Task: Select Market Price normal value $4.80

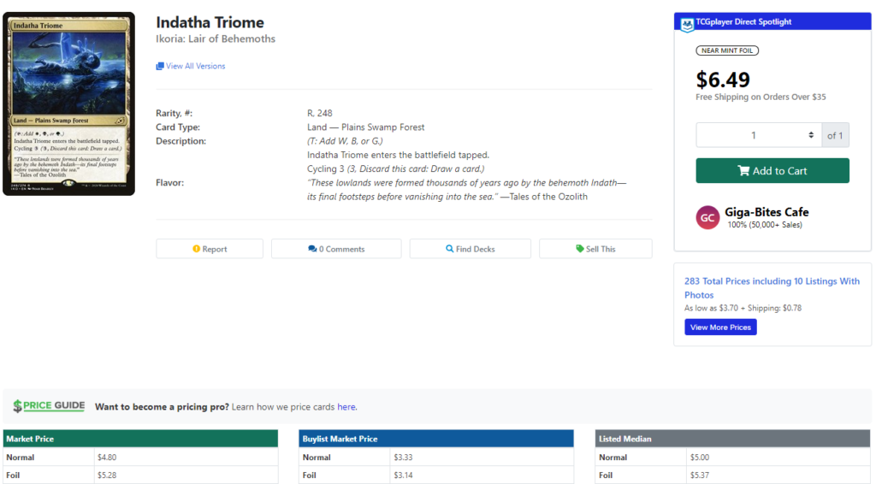Action: coord(107,457)
